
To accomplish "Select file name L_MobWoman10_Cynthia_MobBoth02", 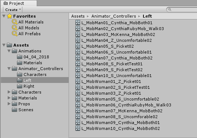I will [121, 128].
